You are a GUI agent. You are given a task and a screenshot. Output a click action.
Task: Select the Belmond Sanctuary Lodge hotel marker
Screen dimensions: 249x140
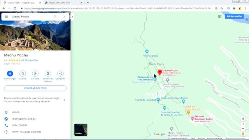click(192, 118)
